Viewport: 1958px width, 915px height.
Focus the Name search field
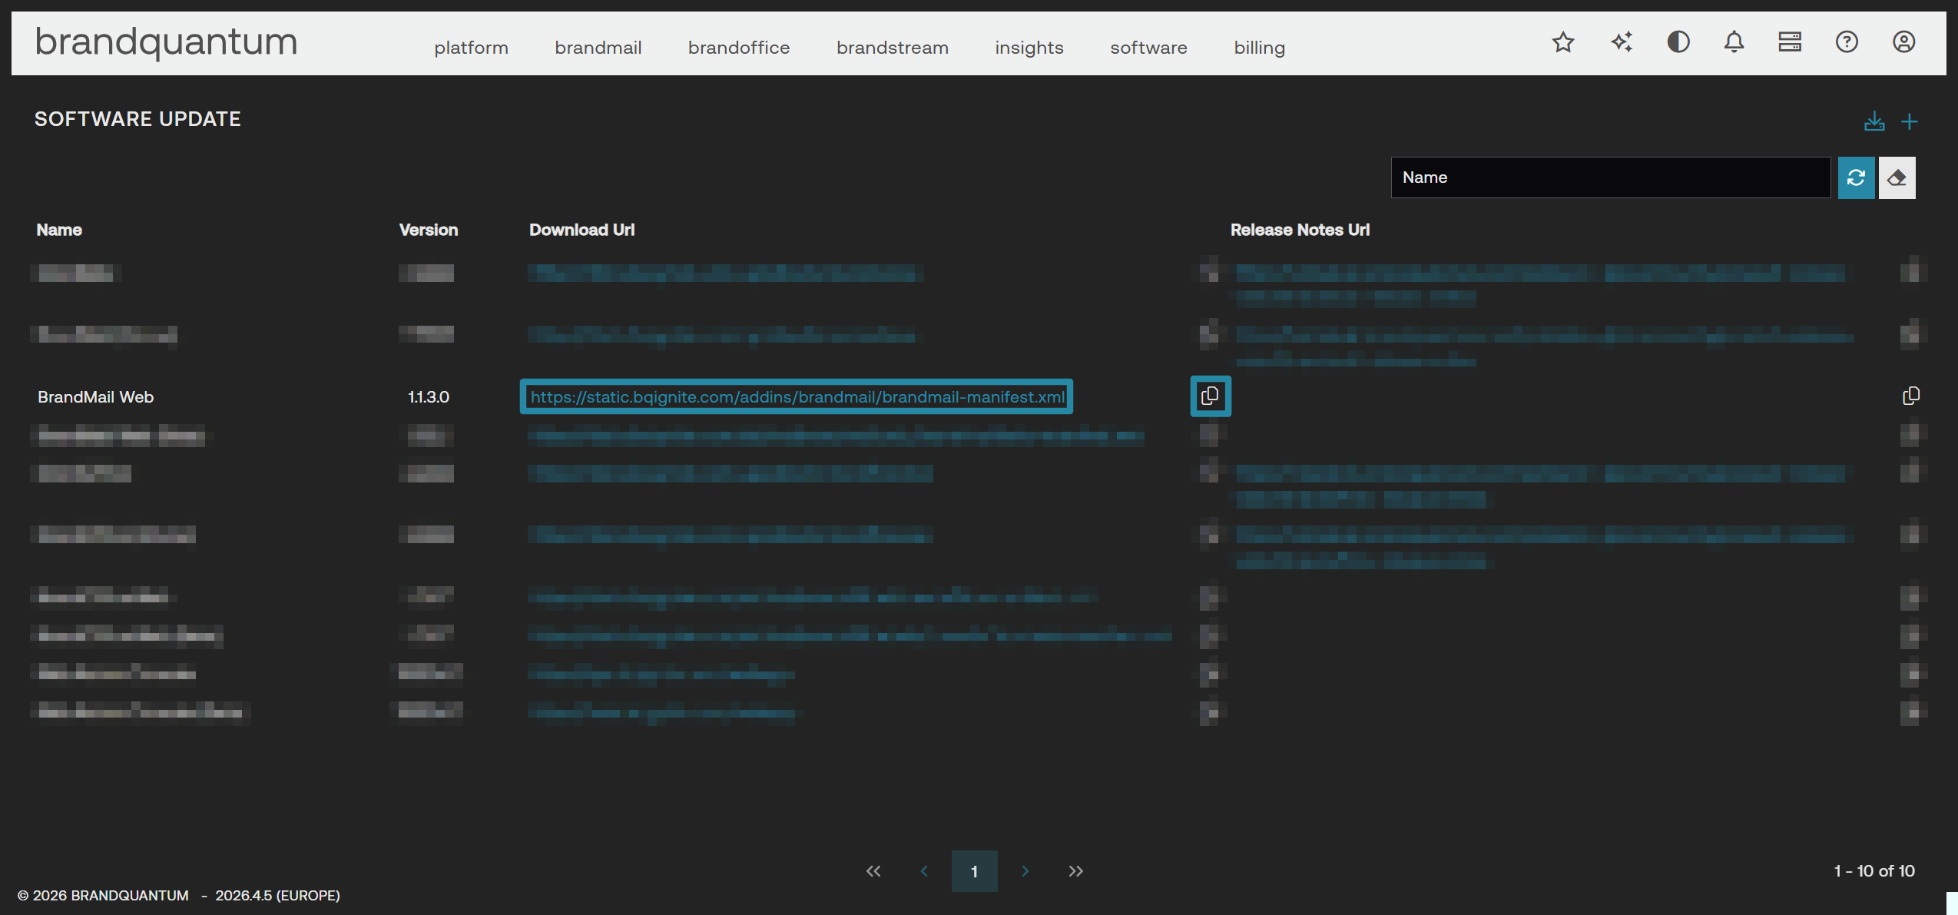(1610, 177)
